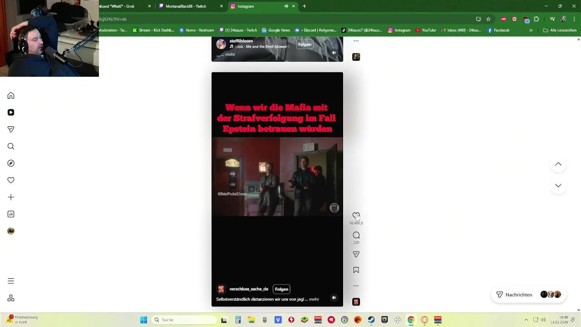Viewport: 581px width, 327px height.
Task: Expand caption with 'mehr' on current reel
Action: [314, 299]
